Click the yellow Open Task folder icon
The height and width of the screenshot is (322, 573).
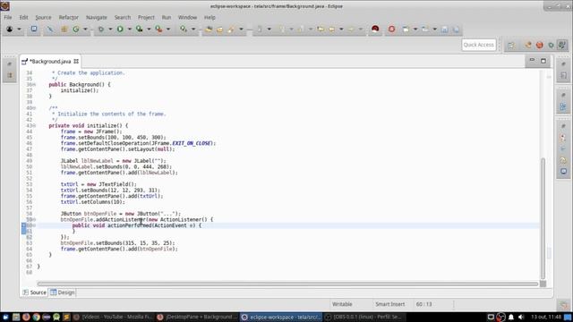click(219, 30)
